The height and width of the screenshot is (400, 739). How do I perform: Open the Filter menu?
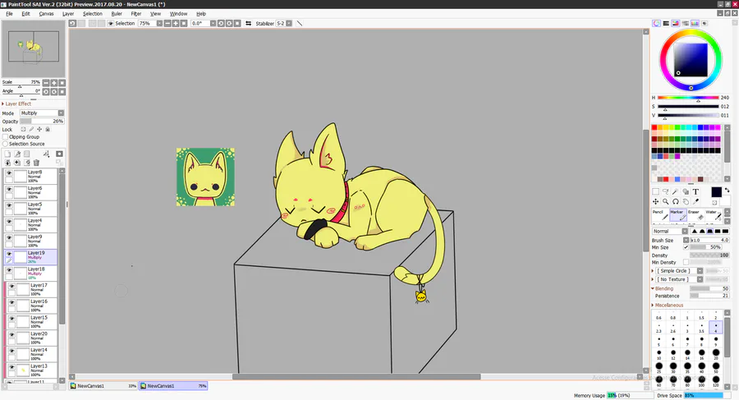[x=136, y=14]
